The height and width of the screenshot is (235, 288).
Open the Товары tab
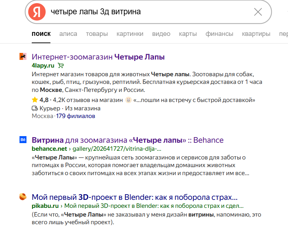(97, 34)
